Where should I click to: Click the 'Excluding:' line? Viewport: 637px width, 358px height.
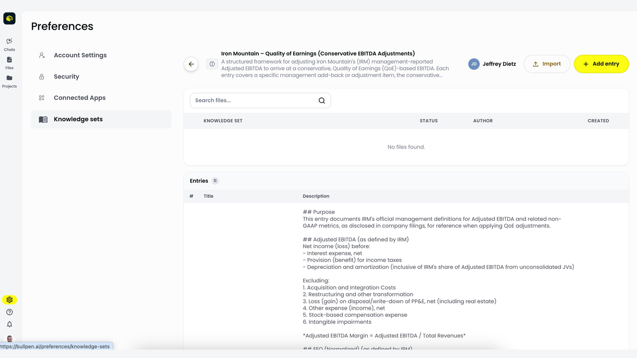pos(316,280)
